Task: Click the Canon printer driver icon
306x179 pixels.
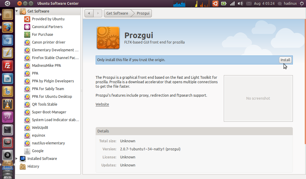Action: 27,42
